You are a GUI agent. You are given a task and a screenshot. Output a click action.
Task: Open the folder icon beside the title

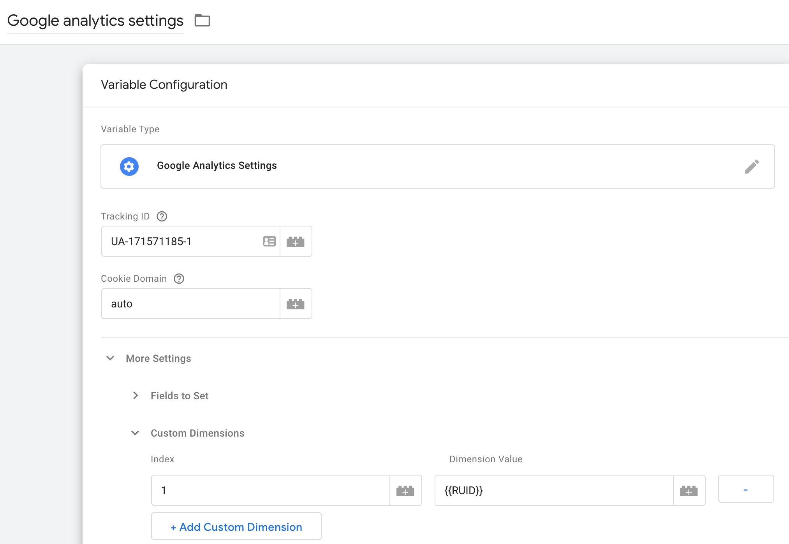click(202, 20)
